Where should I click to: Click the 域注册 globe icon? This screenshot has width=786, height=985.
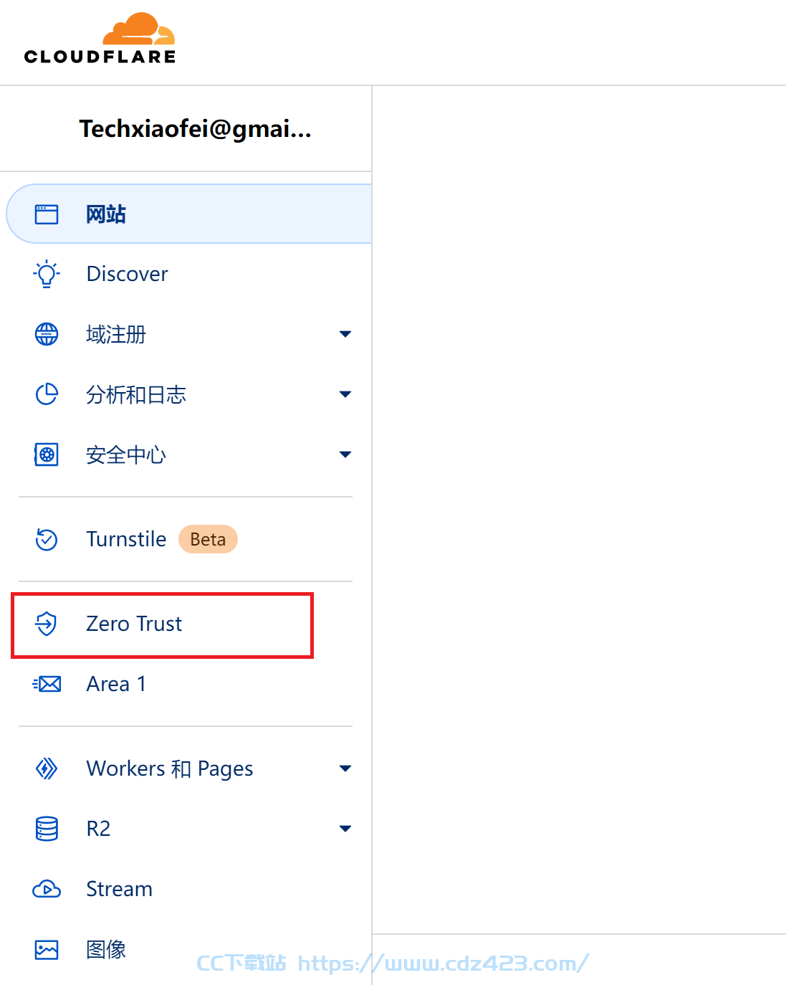point(47,334)
